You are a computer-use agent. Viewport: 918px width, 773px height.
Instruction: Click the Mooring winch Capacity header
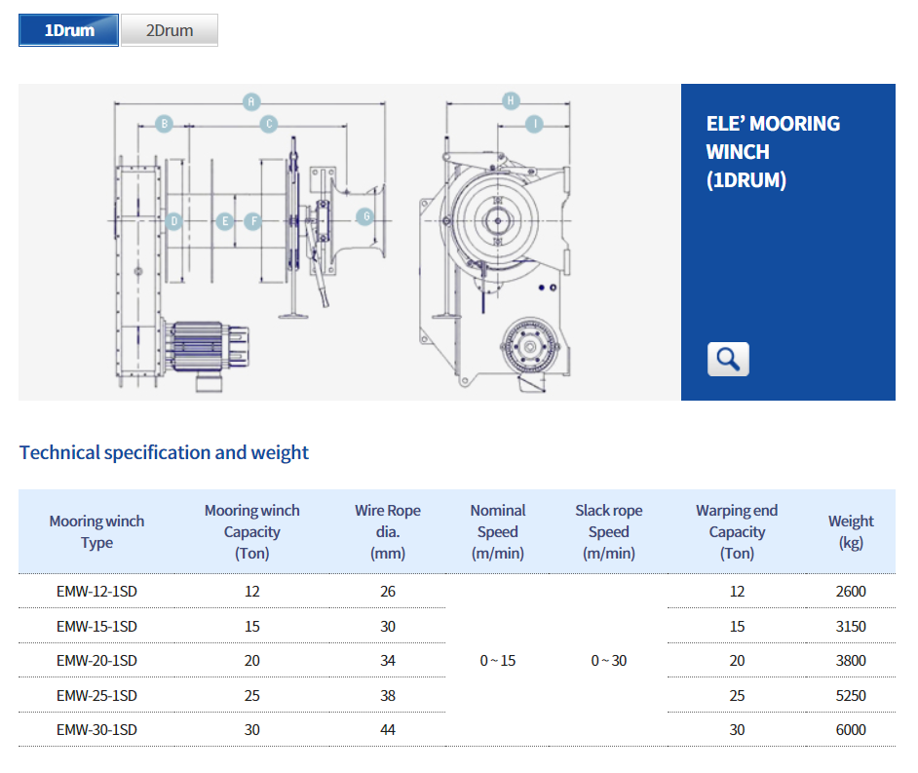tap(251, 531)
